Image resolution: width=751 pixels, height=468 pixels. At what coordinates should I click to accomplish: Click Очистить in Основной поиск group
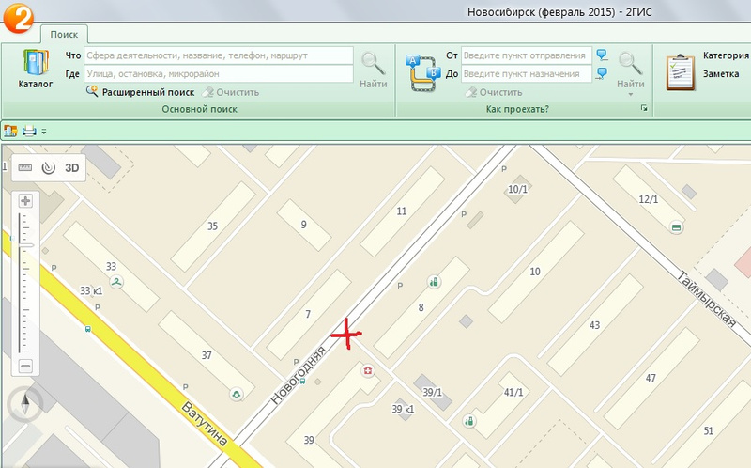pos(230,92)
